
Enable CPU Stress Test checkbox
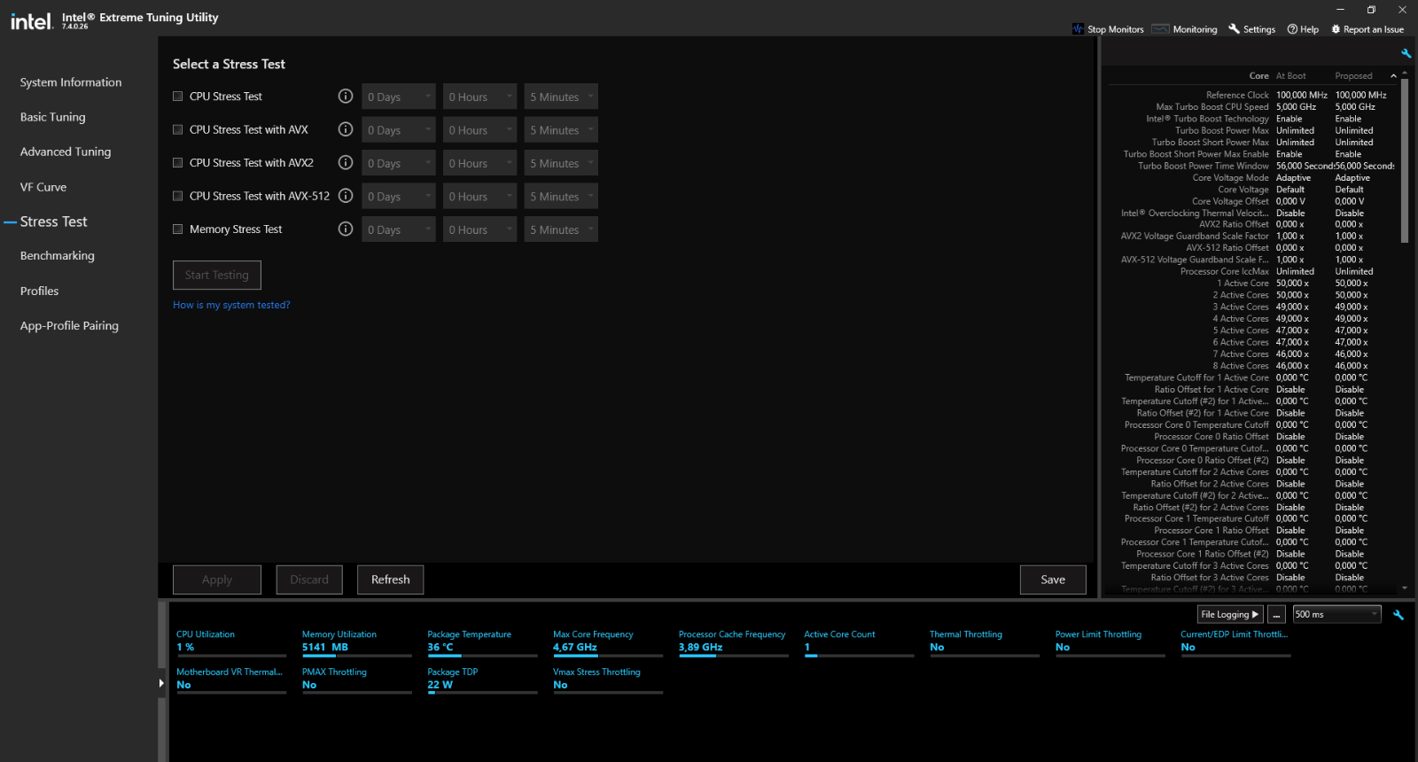(x=178, y=97)
